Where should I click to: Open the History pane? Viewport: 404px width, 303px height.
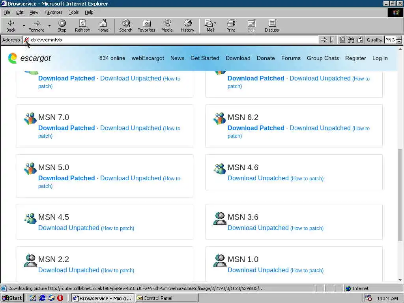point(187,26)
